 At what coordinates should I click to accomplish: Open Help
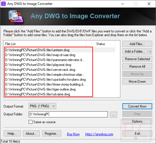point(12,134)
